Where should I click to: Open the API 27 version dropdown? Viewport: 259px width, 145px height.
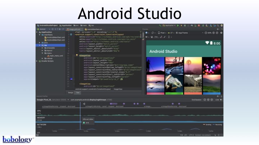click(171, 33)
